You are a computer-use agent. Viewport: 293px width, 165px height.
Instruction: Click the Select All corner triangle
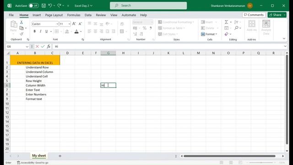coord(8,53)
